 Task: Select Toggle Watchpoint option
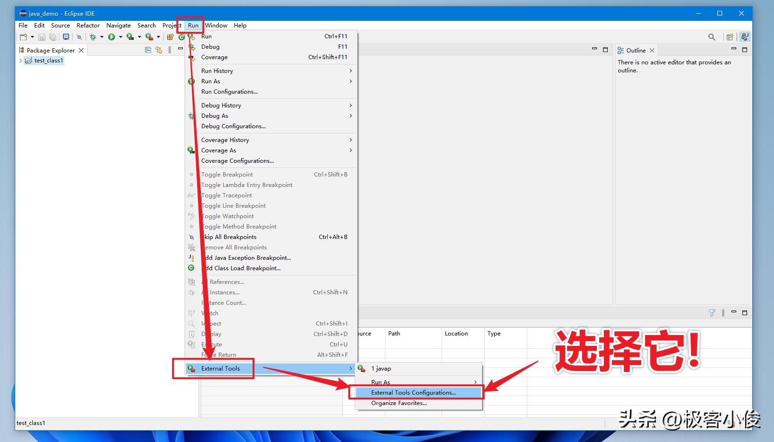227,216
